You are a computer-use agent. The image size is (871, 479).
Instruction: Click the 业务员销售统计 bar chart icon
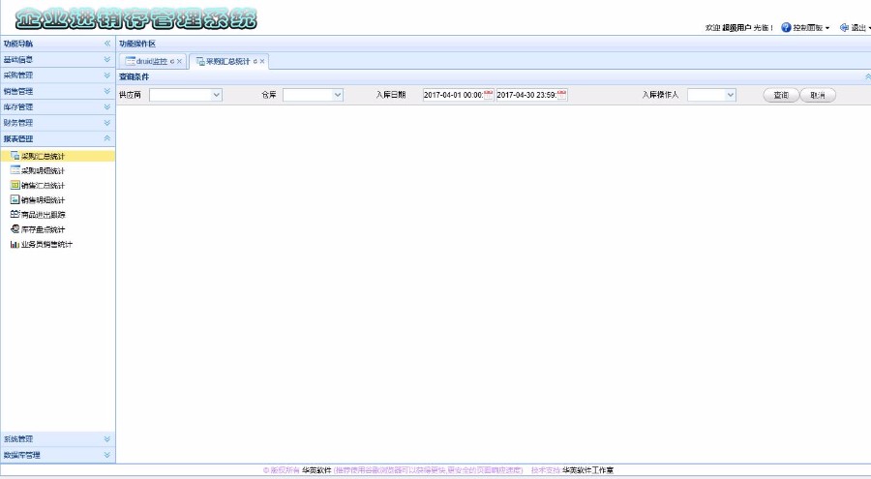tap(15, 244)
